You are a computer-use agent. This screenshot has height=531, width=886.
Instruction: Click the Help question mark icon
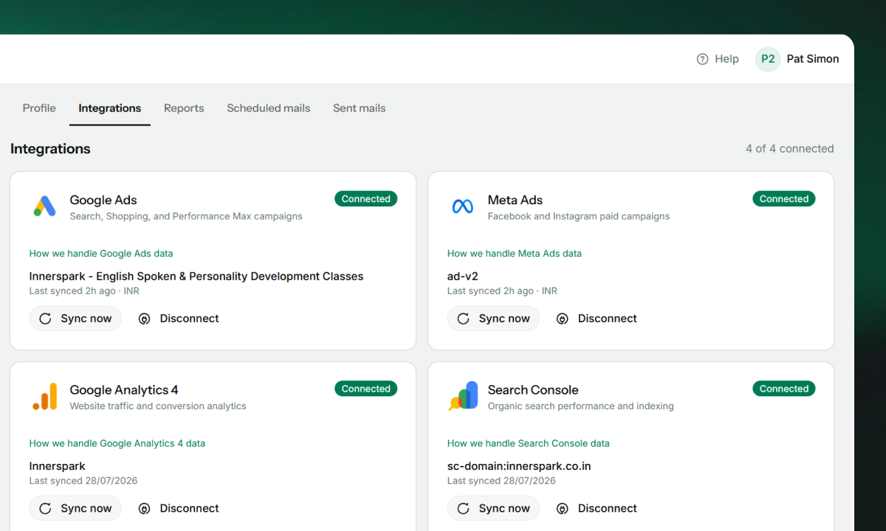pyautogui.click(x=703, y=59)
